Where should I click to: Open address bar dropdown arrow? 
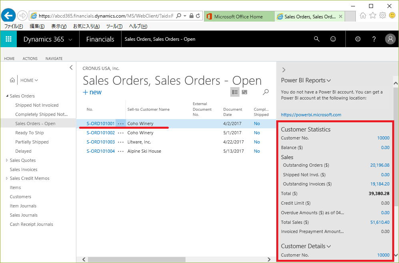click(x=185, y=16)
